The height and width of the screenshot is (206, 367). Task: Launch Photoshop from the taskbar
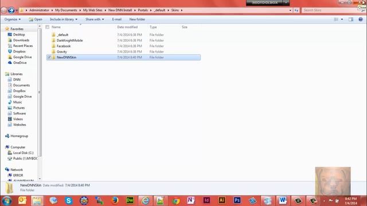[237, 200]
